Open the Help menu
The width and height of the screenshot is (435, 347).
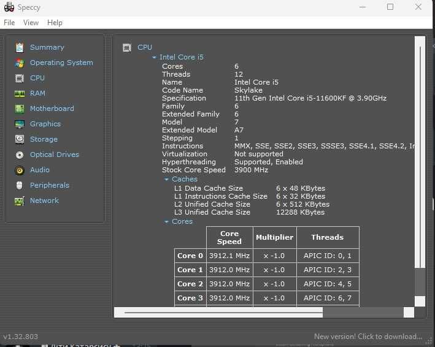[x=55, y=23]
